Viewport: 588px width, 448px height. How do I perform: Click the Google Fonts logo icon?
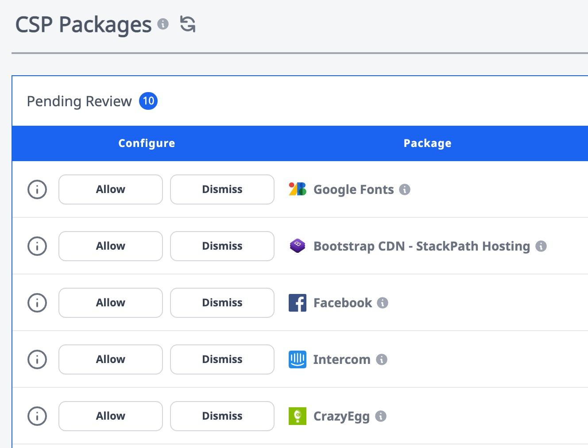(298, 189)
